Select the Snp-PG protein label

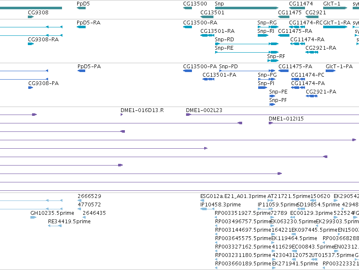click(267, 75)
